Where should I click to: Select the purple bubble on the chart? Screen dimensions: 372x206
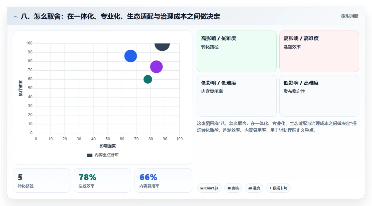(156, 67)
